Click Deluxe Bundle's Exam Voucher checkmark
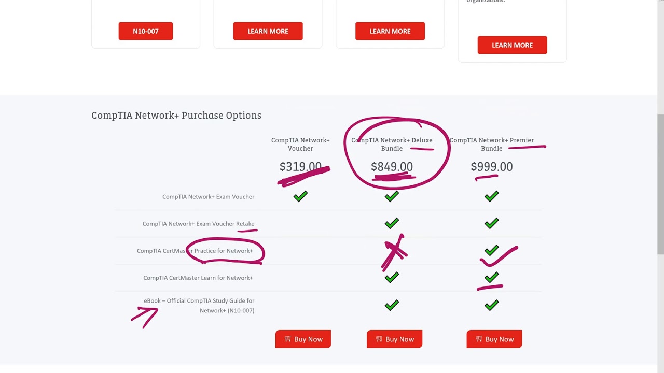 pyautogui.click(x=392, y=196)
